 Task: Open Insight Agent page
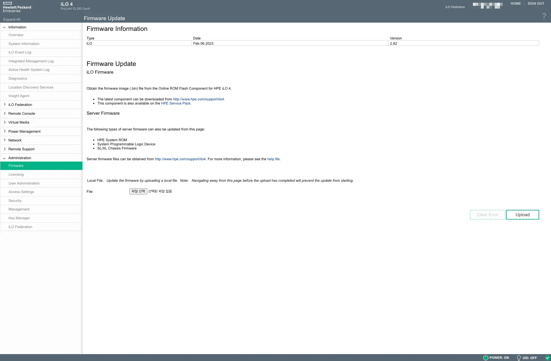point(19,96)
